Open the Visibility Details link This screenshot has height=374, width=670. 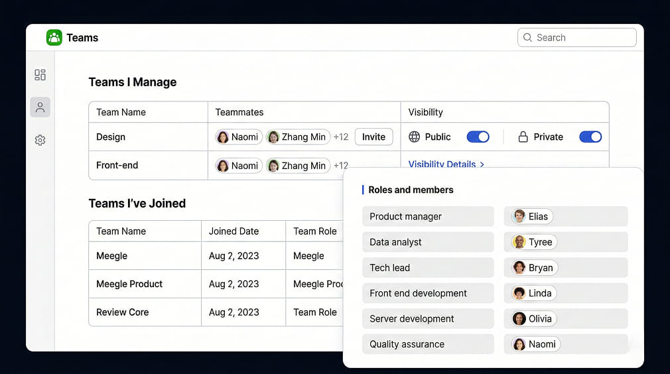(x=442, y=164)
